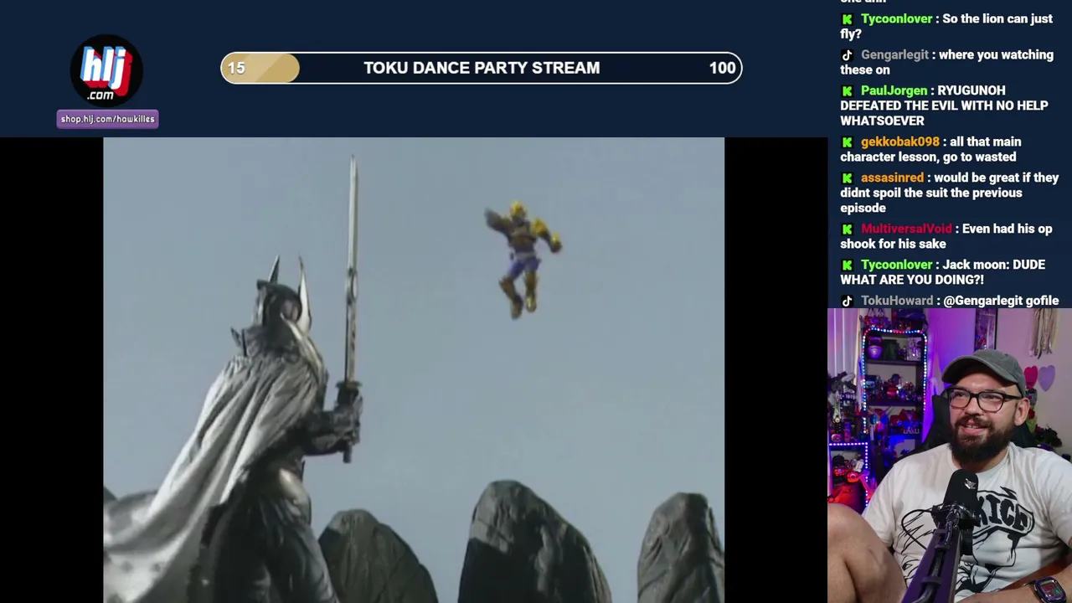Screen dimensions: 1072x603
Task: Click the "@Gengarlegit gofile" reply text
Action: [1001, 301]
